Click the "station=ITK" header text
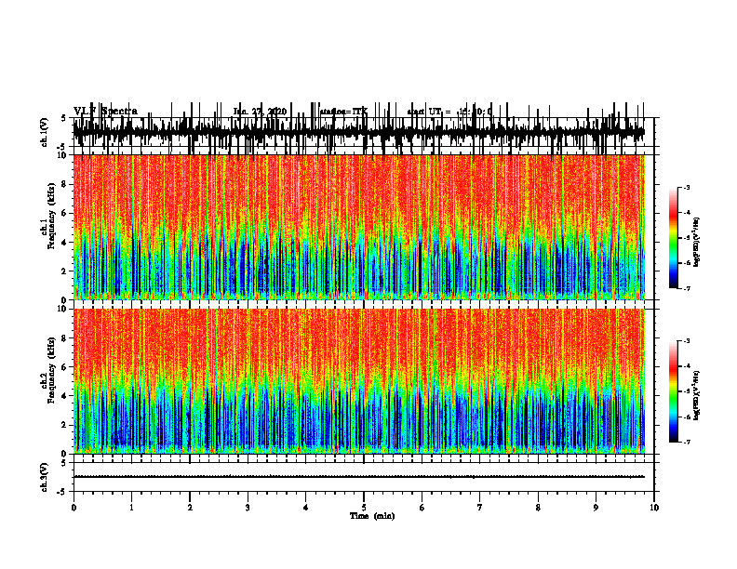This screenshot has height=569, width=737. coord(343,112)
